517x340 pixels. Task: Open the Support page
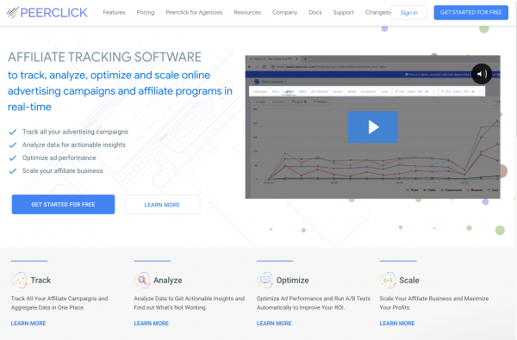point(343,13)
